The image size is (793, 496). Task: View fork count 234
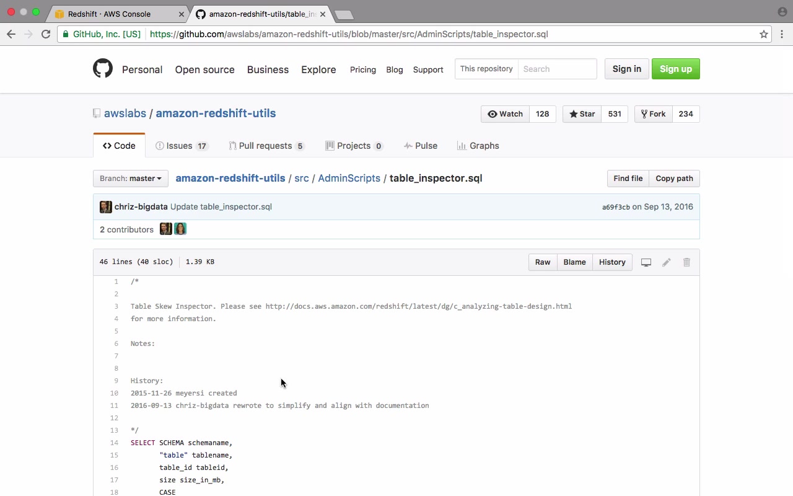click(x=686, y=114)
